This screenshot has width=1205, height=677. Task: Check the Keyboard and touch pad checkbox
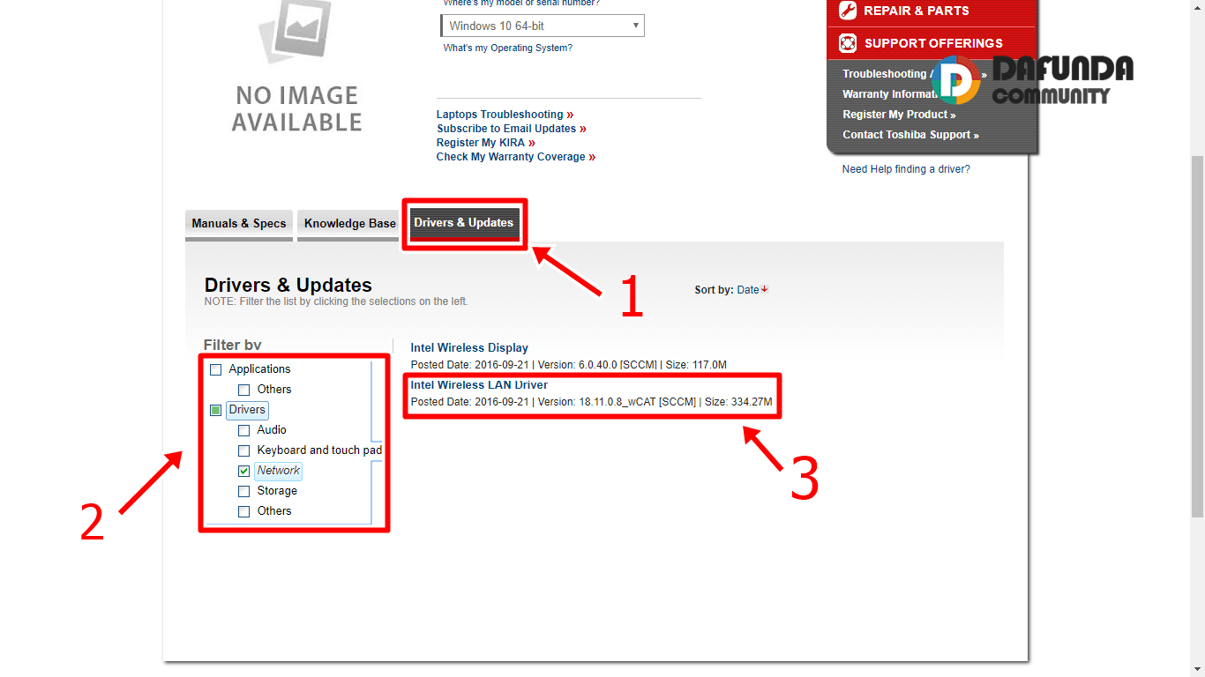pos(244,451)
